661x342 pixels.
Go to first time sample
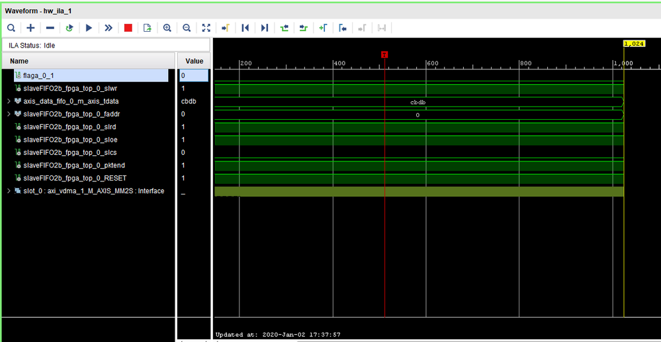coord(245,28)
